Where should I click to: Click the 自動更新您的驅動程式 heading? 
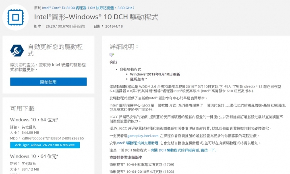click(x=55, y=50)
